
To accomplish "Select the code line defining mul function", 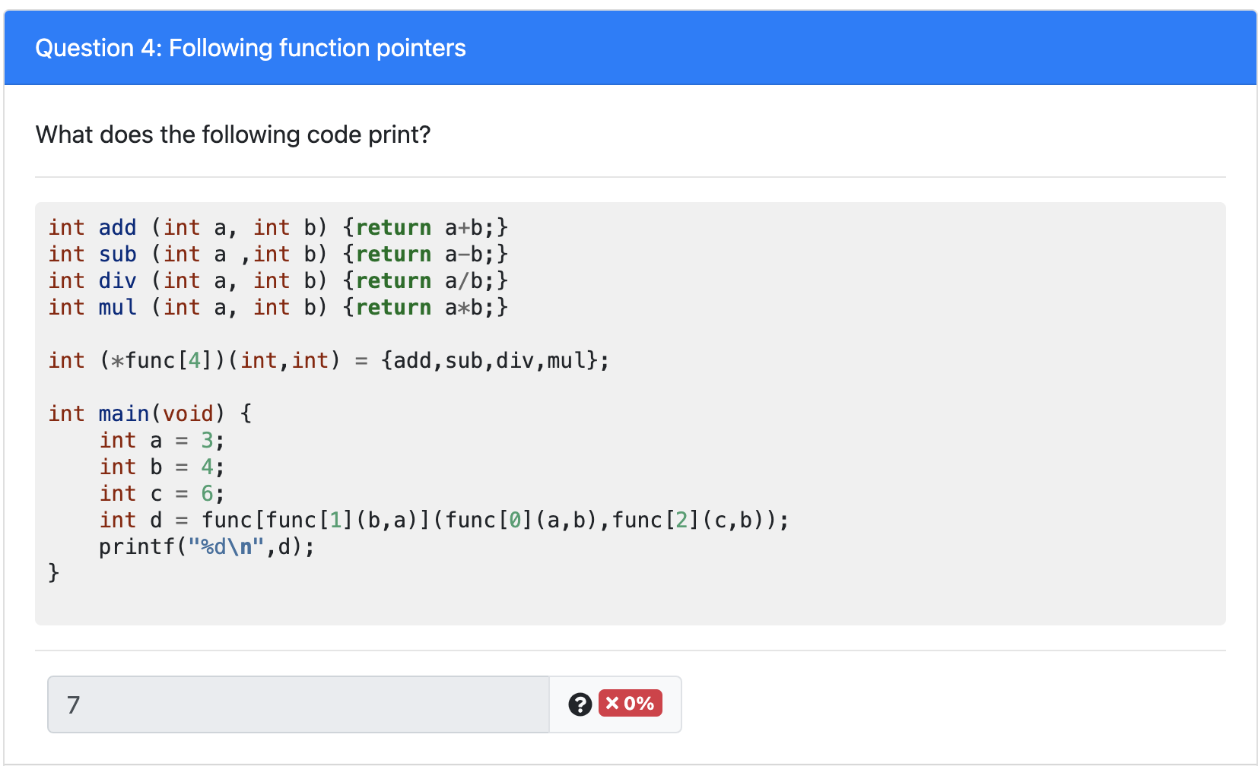I will [x=278, y=307].
